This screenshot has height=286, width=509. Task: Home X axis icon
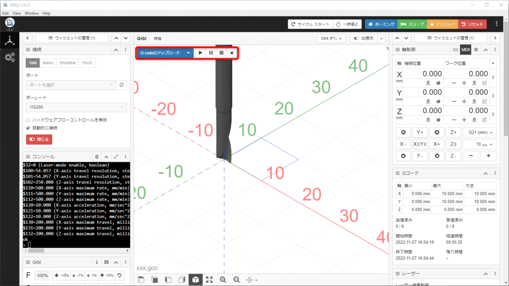coord(438,83)
